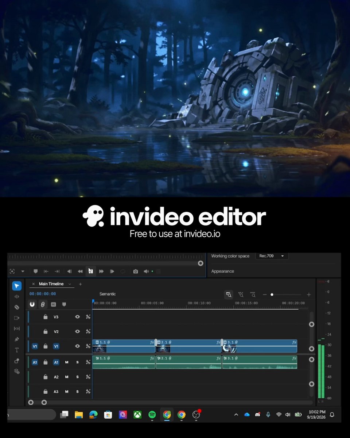Click the V1 source patch button

point(35,346)
